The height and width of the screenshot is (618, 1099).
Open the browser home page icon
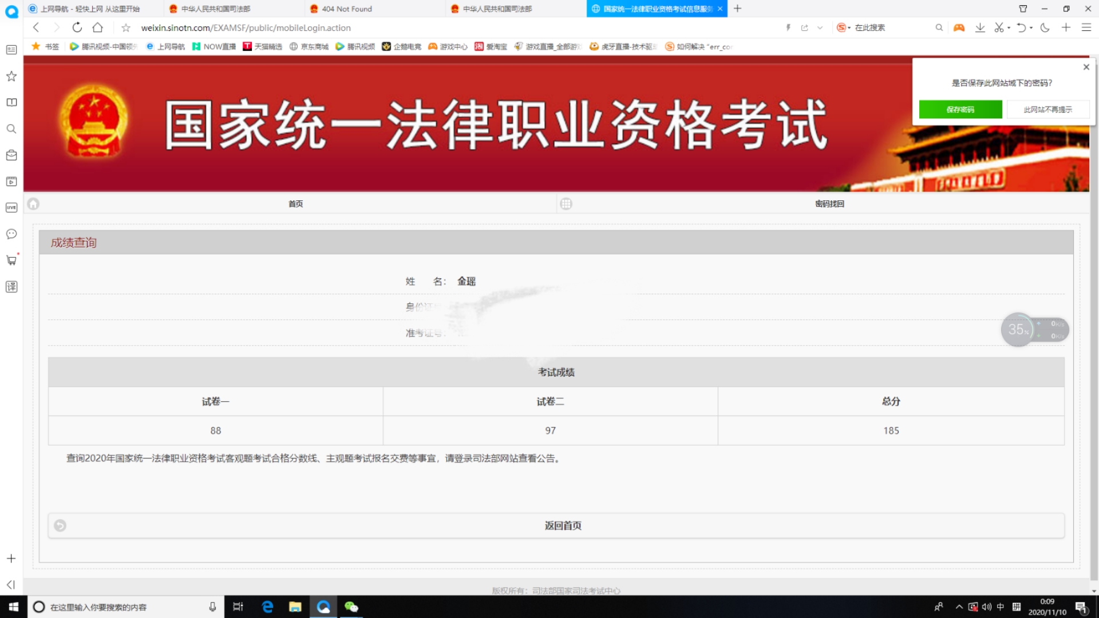click(98, 27)
